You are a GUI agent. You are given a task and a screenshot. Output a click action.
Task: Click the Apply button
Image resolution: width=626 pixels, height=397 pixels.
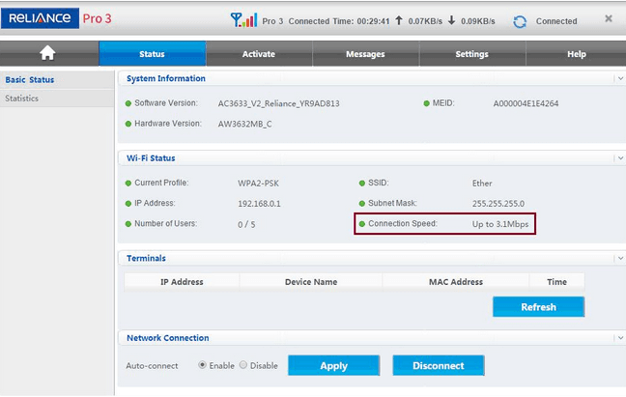pos(333,365)
